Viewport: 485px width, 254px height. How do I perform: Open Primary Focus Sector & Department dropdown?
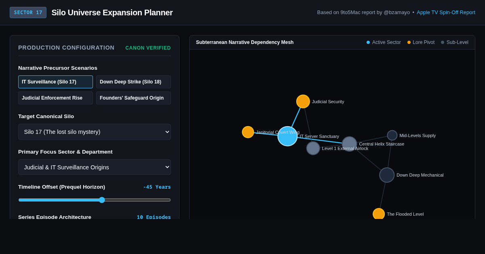(x=95, y=167)
